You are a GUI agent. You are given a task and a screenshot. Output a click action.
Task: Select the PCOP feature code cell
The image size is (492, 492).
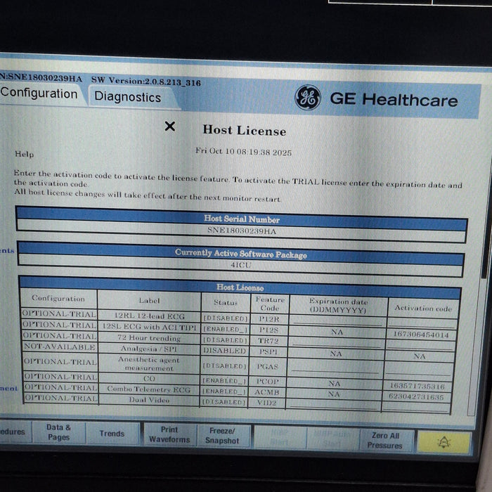[267, 381]
